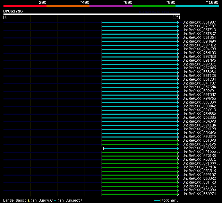222x203 pixels.
Task: Select hit label UniRef100_C8TFK3
Action: 199,183
